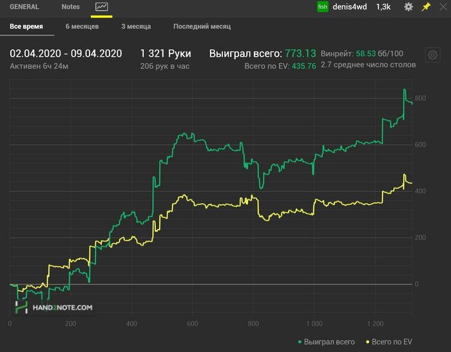
Task: Click the green Выиграл всего legend dot
Action: tap(300, 342)
